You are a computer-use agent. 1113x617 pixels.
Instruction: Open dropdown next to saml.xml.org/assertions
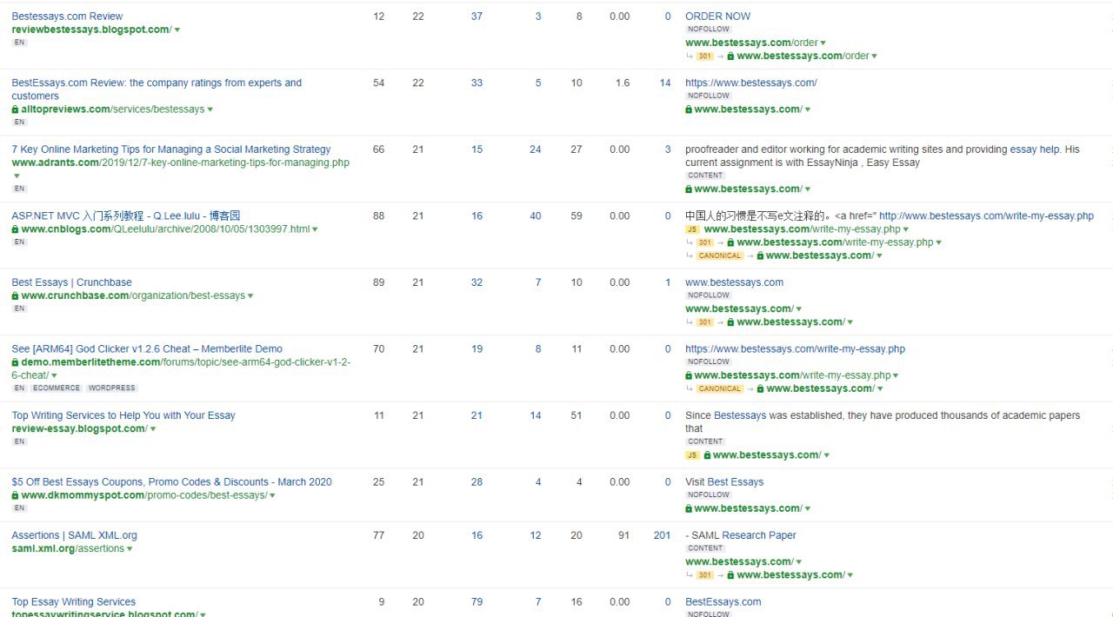tap(130, 549)
